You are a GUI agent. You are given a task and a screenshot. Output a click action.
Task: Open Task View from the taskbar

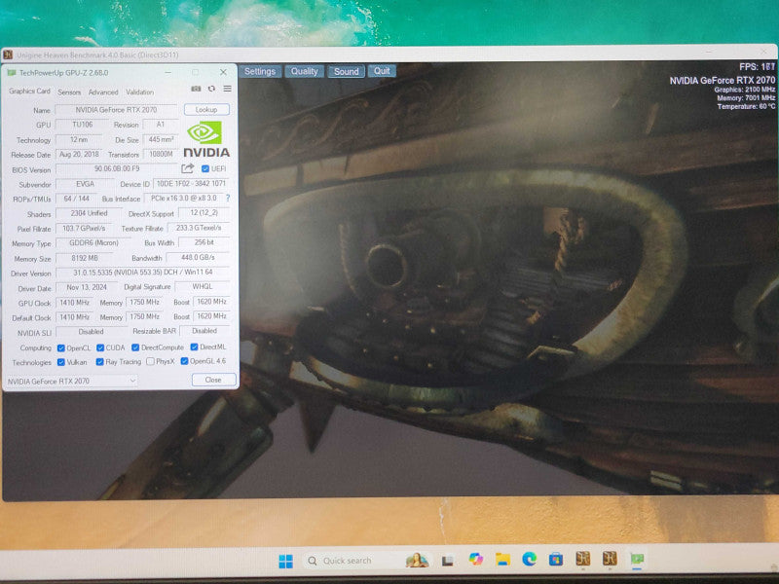(447, 561)
